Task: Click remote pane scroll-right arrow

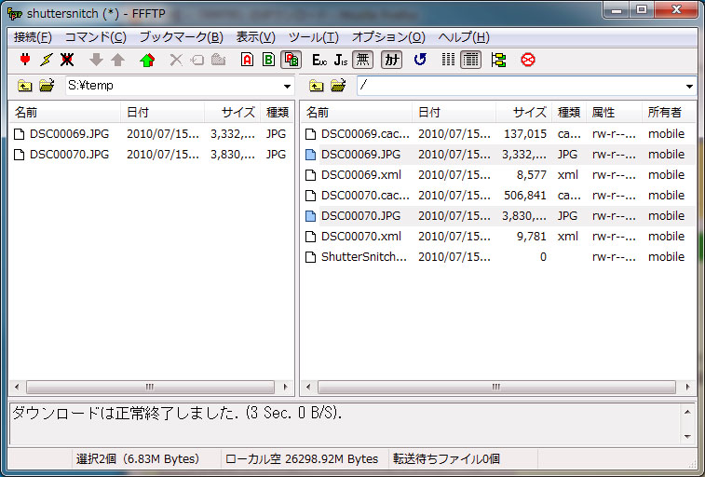Action: tap(687, 387)
